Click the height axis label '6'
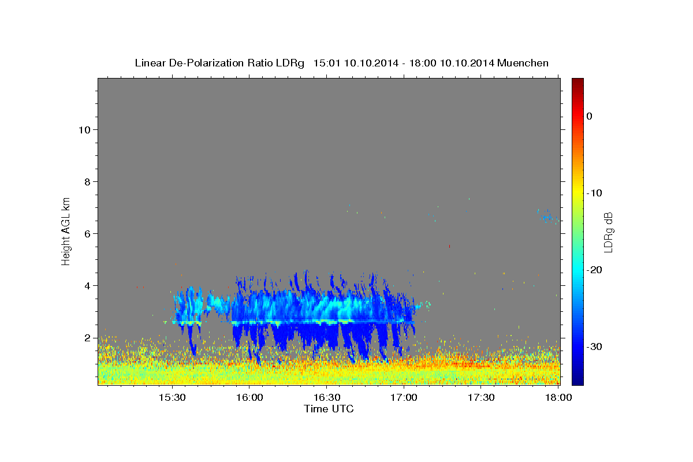 pos(87,233)
